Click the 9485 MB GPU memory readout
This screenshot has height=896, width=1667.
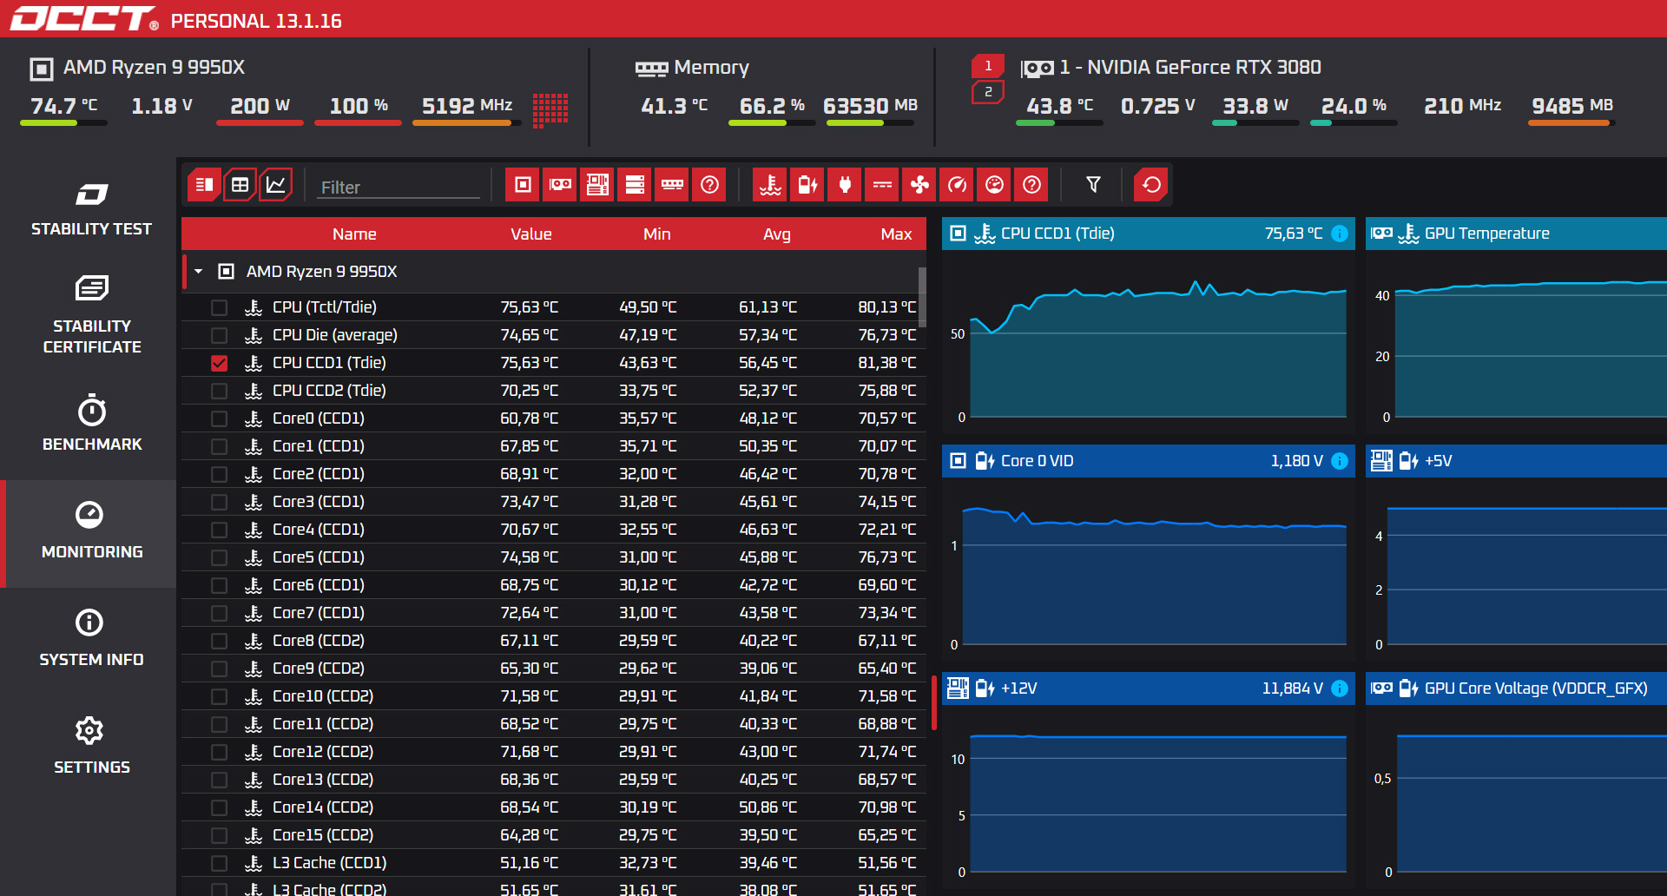[x=1571, y=106]
